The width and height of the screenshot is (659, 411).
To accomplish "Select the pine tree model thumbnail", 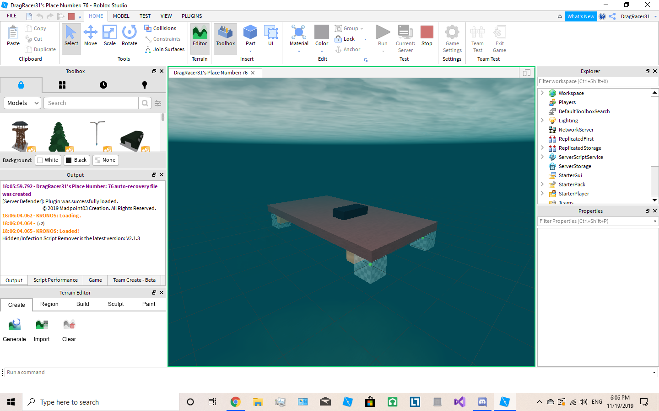I will click(x=59, y=136).
